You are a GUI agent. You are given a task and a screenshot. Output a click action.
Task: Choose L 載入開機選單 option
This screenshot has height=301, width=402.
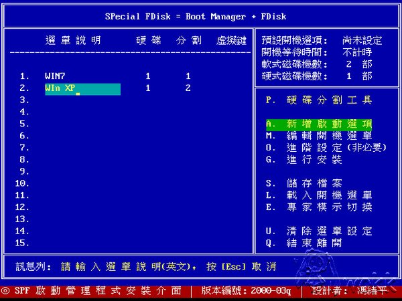(x=319, y=195)
